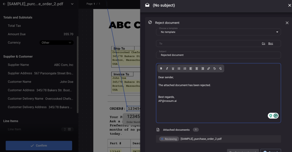Screen dimensions: 292x152
Task: Select the Supplier Name field
Action: [40, 65]
